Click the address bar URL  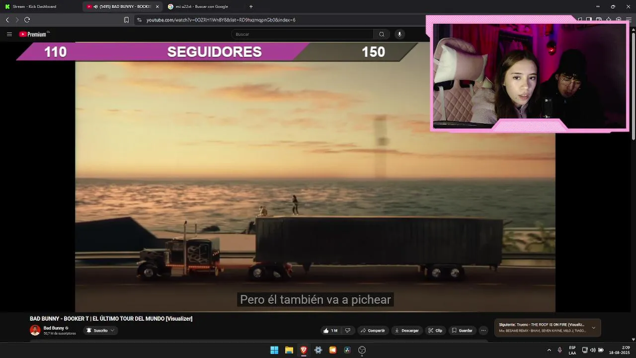tap(221, 20)
